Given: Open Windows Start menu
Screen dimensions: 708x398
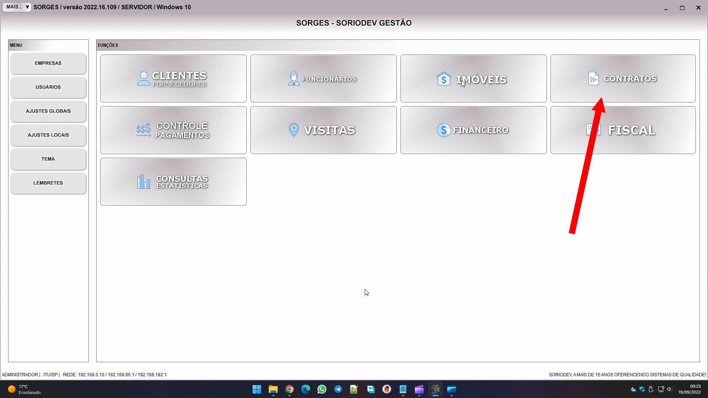Looking at the screenshot, I should (x=257, y=389).
